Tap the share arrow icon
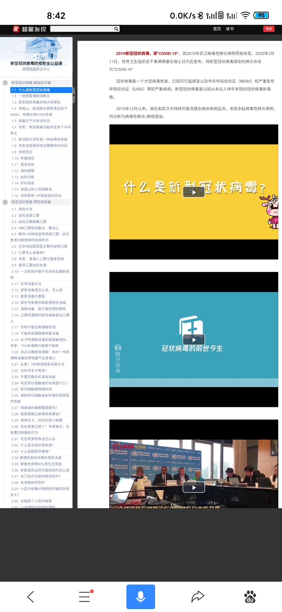The image size is (282, 612). tap(198, 597)
